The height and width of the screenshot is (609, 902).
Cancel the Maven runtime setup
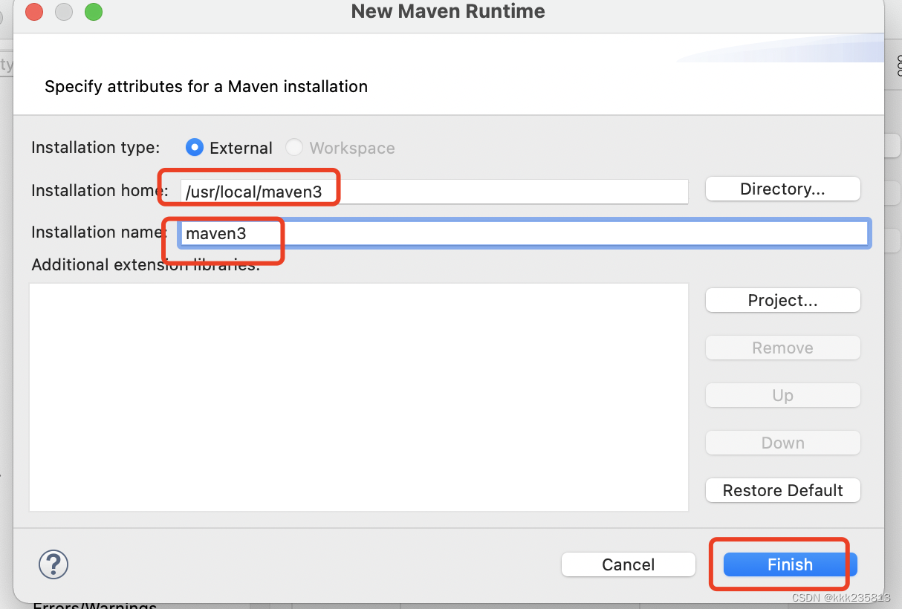[628, 564]
